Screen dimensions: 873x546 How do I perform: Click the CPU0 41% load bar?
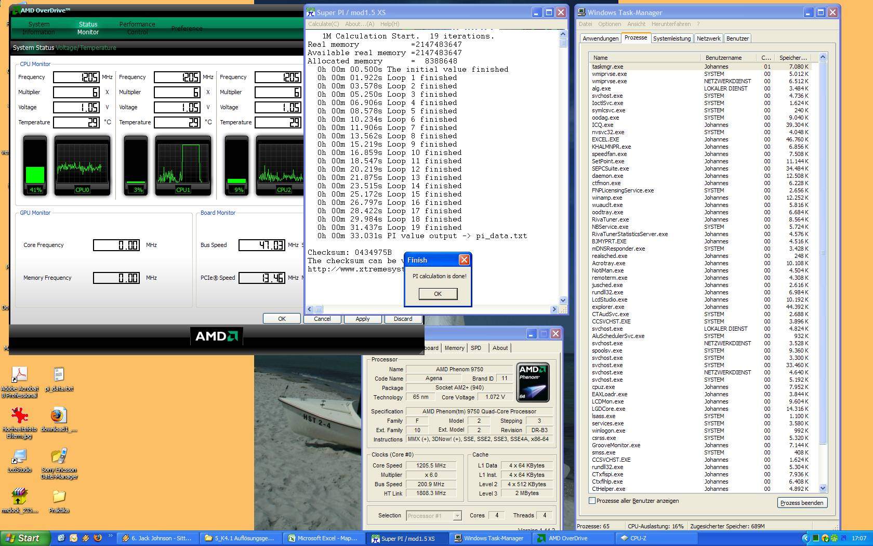[35, 165]
